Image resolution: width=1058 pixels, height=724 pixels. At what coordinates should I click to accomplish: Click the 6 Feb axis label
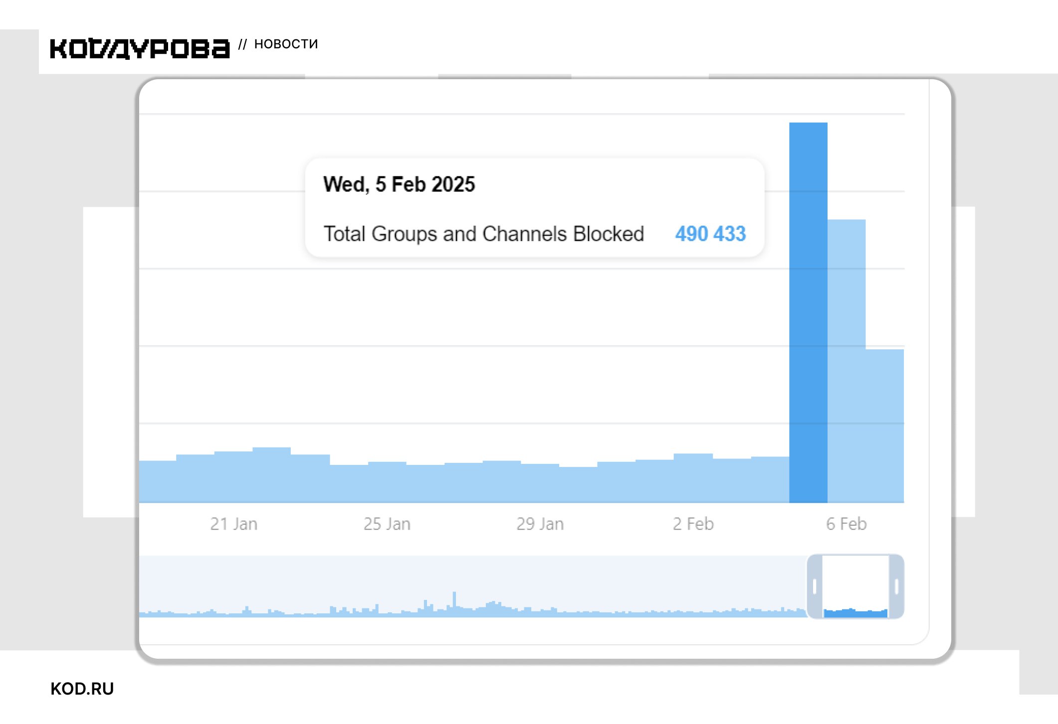click(x=846, y=524)
